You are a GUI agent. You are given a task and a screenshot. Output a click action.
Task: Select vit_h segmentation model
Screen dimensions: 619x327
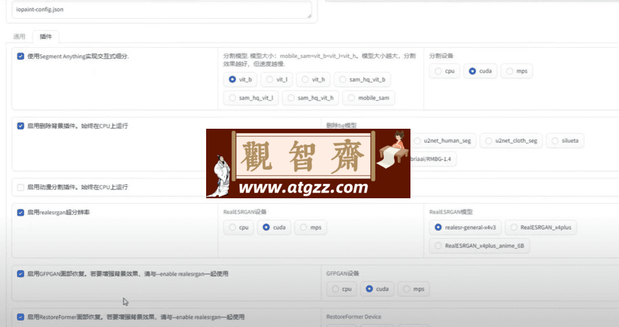point(313,79)
